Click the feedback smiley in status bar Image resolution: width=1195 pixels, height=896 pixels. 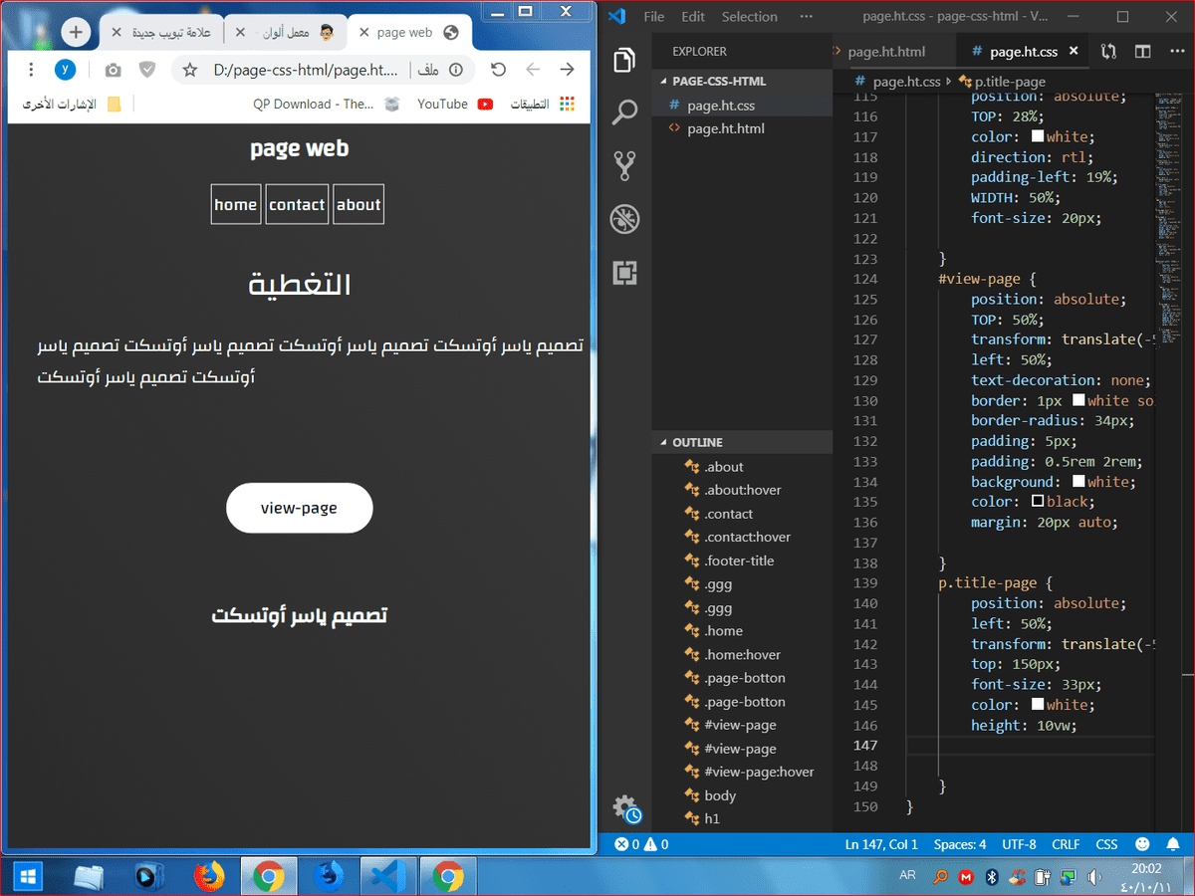(1142, 844)
